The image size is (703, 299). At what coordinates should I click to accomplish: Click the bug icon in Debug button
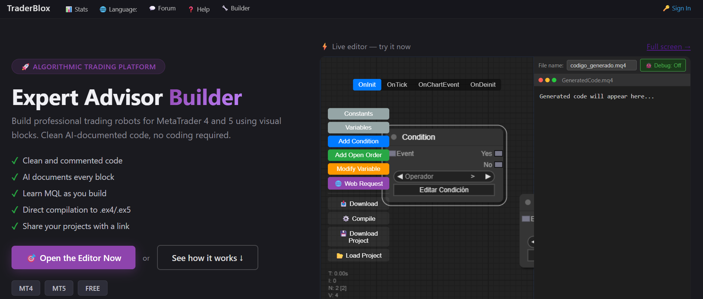(649, 66)
